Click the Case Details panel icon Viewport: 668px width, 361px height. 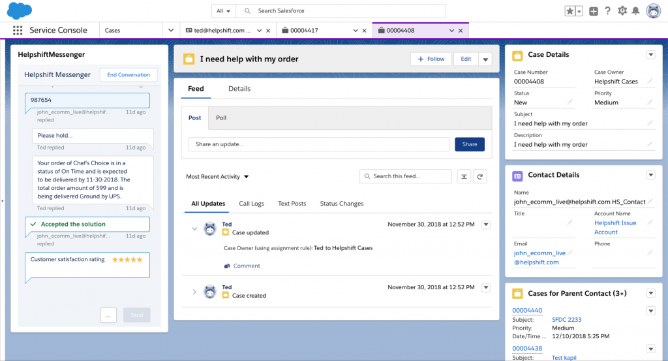pyautogui.click(x=517, y=55)
